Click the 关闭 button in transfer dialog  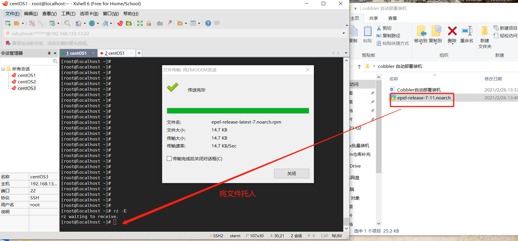point(292,173)
